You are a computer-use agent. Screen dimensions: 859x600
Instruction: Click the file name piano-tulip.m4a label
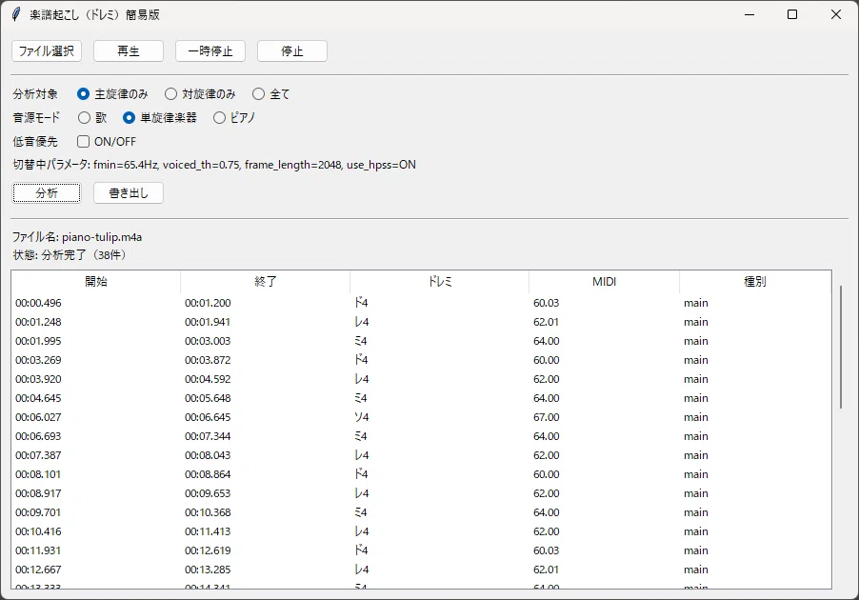[x=77, y=237]
